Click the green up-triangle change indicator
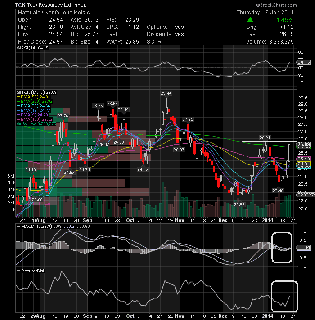 250,20
